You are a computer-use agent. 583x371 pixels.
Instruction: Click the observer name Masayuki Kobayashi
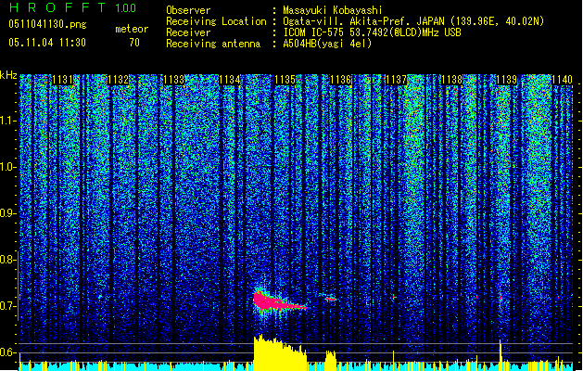333,10
